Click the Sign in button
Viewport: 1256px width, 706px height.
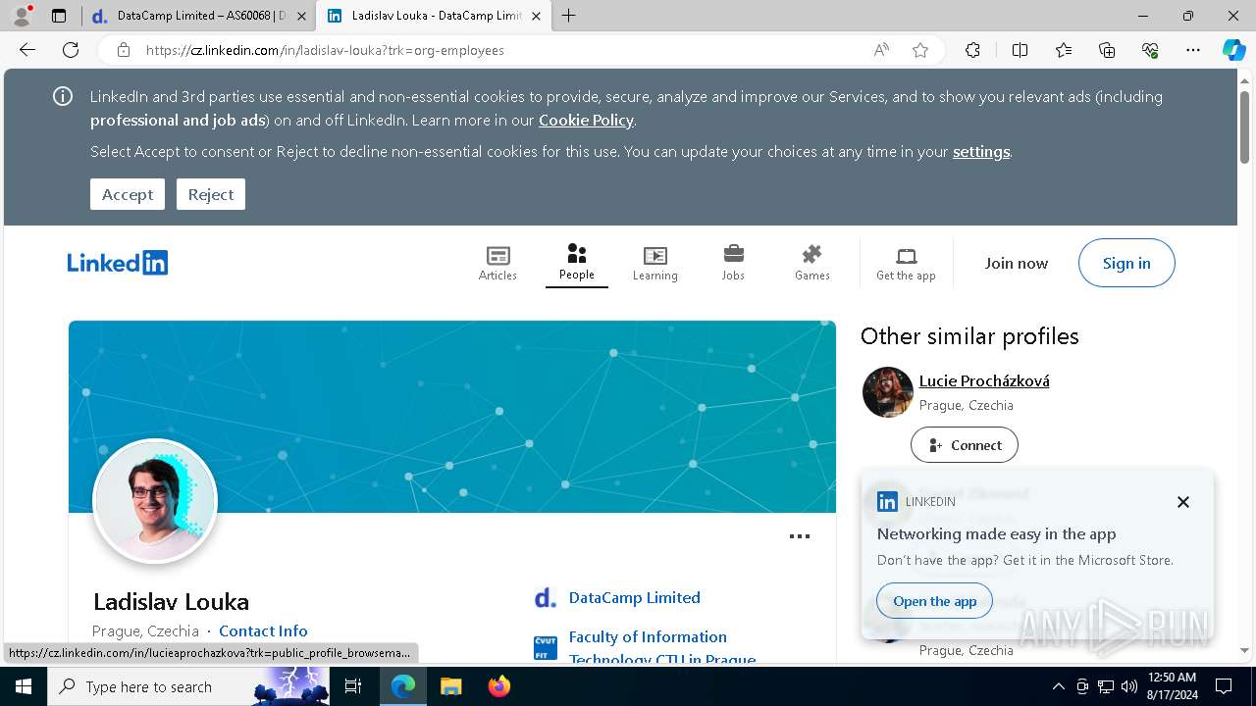point(1126,263)
